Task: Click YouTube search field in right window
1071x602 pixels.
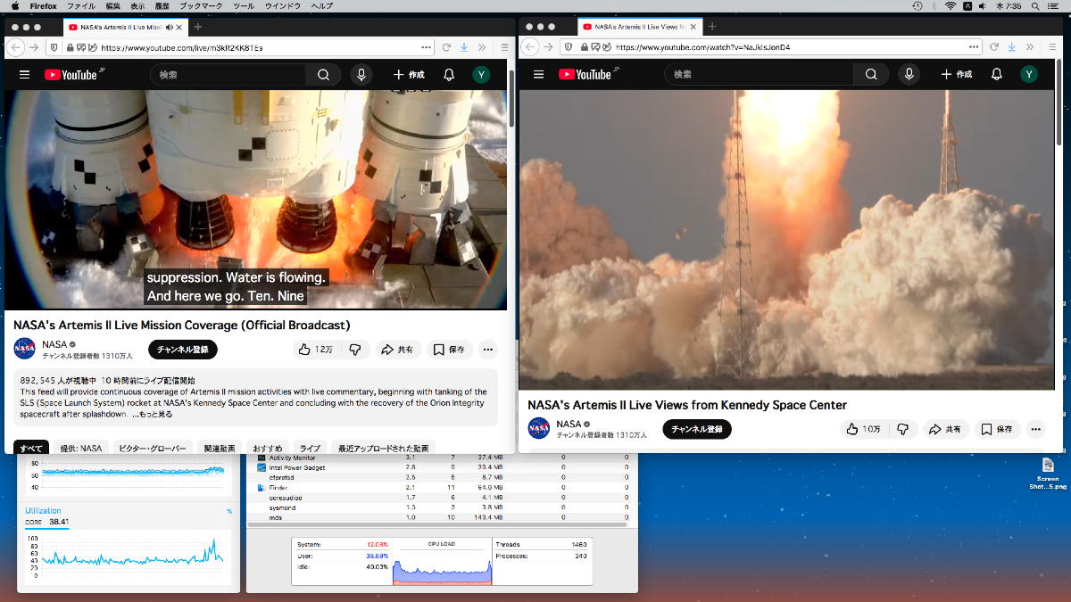Action: point(760,75)
